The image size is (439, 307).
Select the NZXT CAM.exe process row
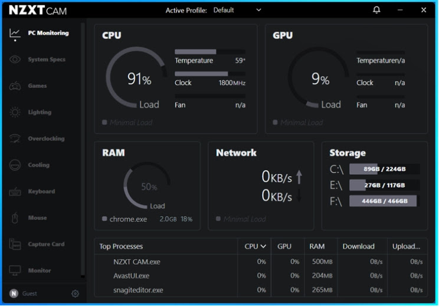pyautogui.click(x=261, y=262)
